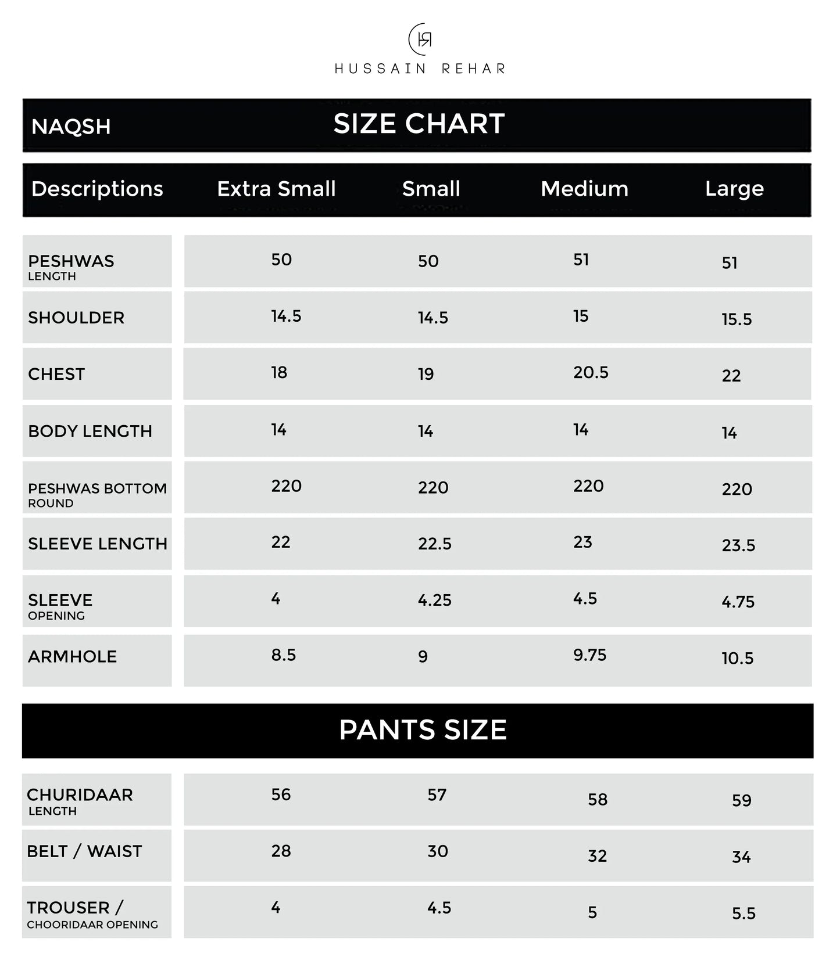Select the CHURIDAAR LENGTH row label

click(x=80, y=801)
